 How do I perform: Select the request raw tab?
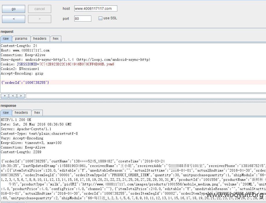[6, 39]
